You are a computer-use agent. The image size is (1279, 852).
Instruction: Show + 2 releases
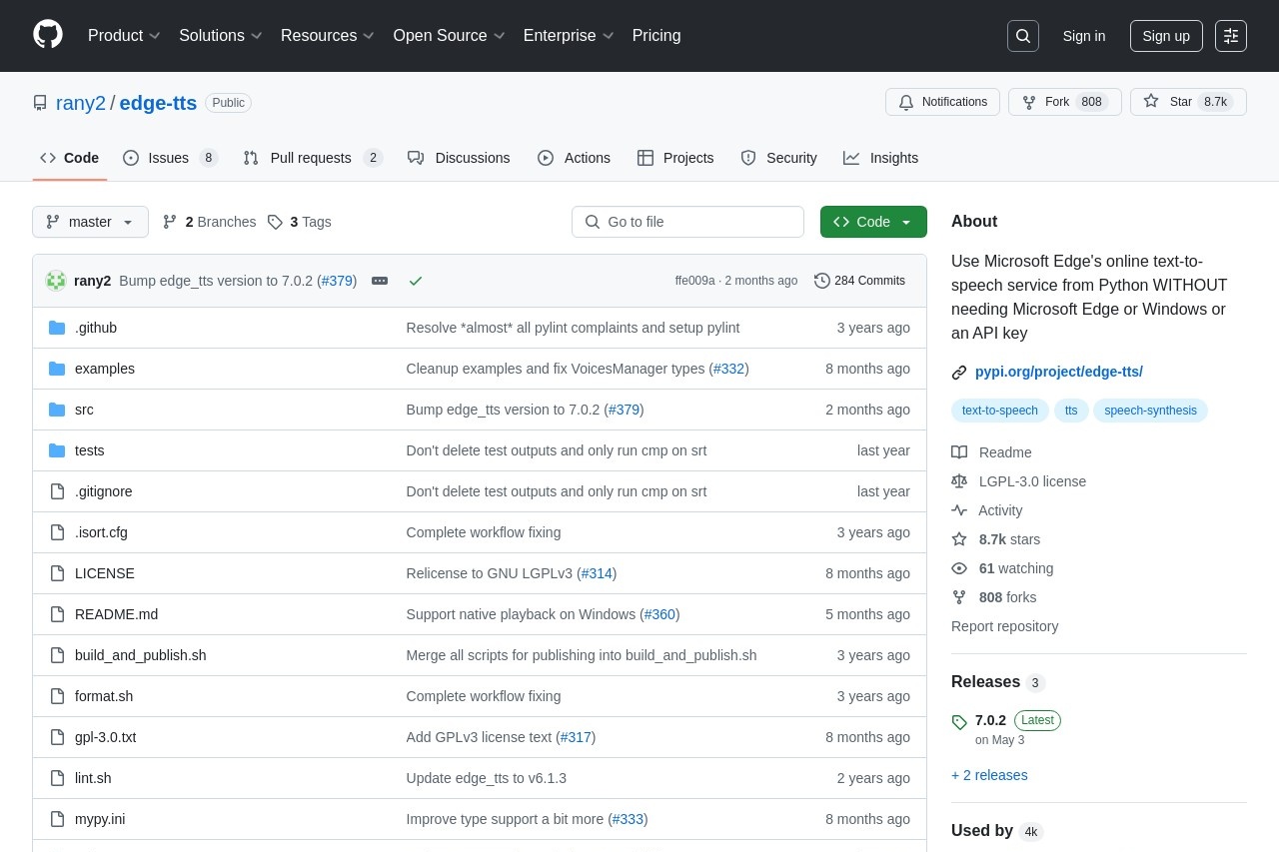tap(989, 775)
